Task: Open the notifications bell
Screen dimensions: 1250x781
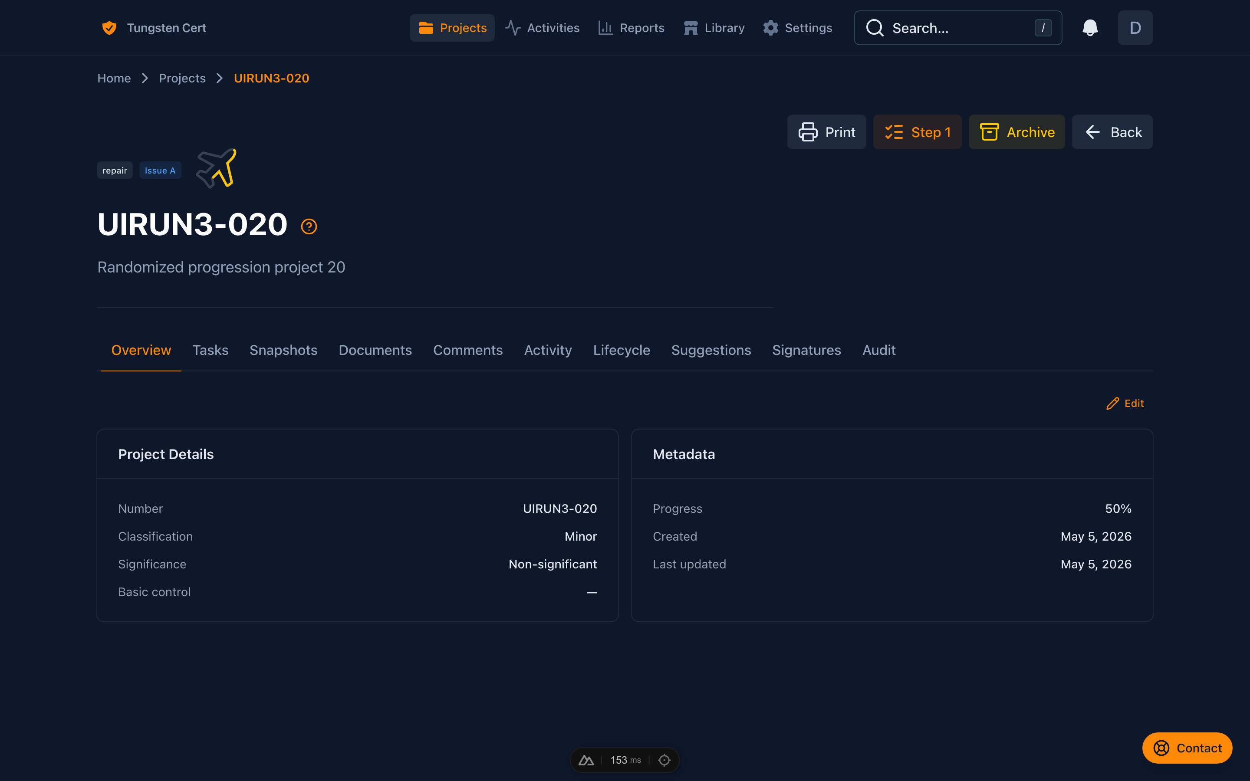Action: coord(1090,28)
